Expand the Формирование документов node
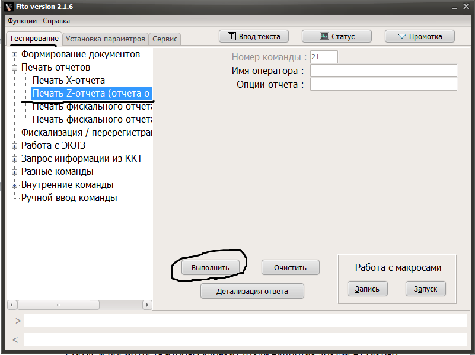This screenshot has width=475, height=355. 14,55
